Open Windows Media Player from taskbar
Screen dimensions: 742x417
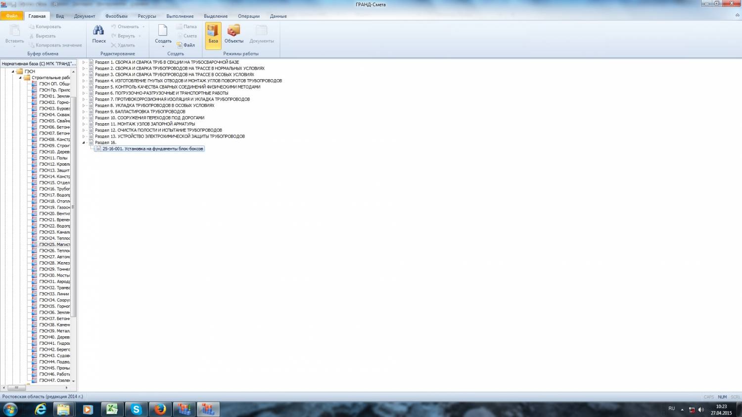point(88,409)
